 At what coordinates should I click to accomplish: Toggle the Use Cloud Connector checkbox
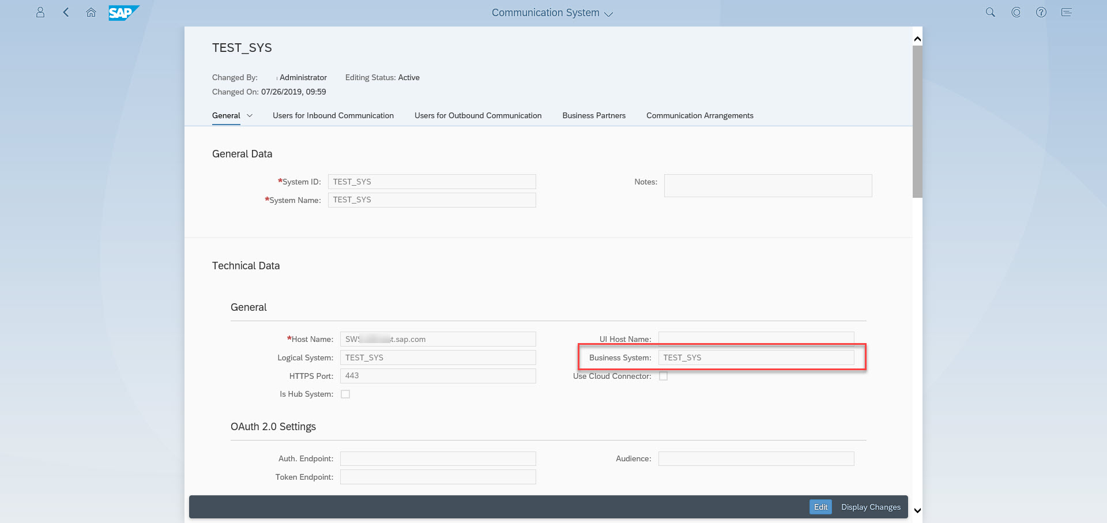pos(663,376)
